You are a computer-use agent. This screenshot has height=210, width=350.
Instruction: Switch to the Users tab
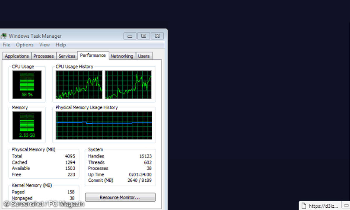[144, 56]
